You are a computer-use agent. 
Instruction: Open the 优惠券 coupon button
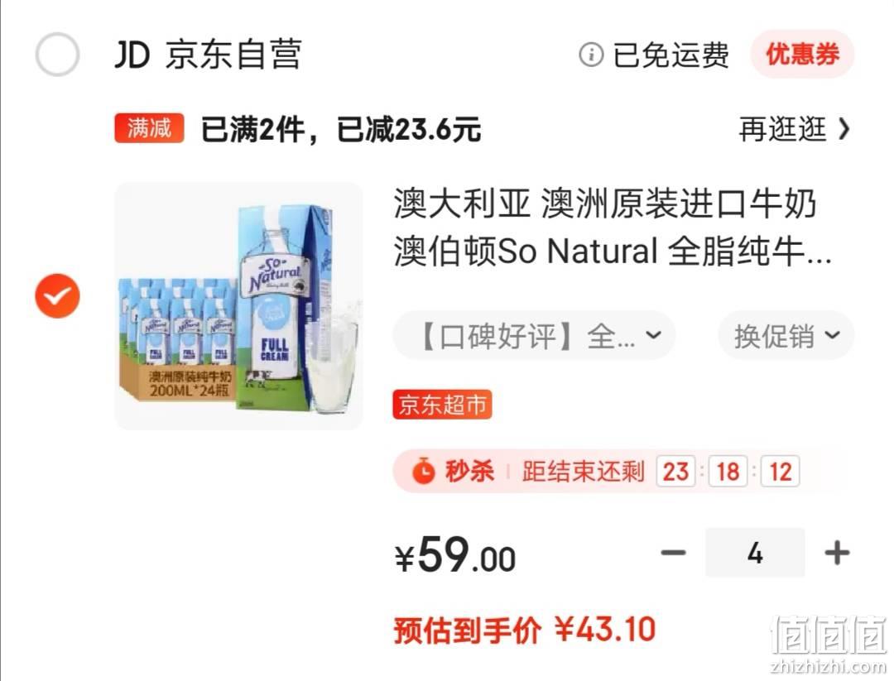(x=802, y=54)
